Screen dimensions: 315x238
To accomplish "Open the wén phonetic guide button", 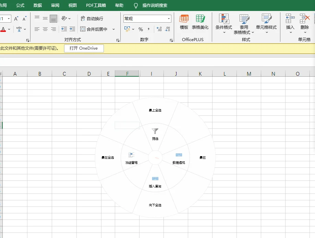I will [x=19, y=29].
